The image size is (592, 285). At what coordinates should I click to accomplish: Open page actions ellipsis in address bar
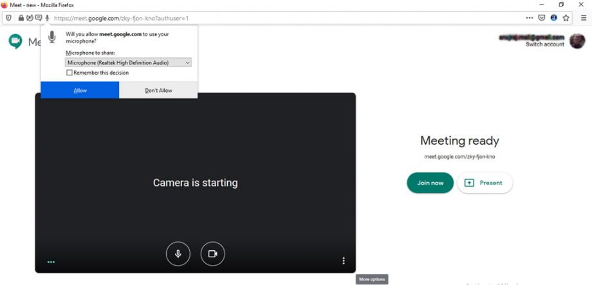(530, 18)
